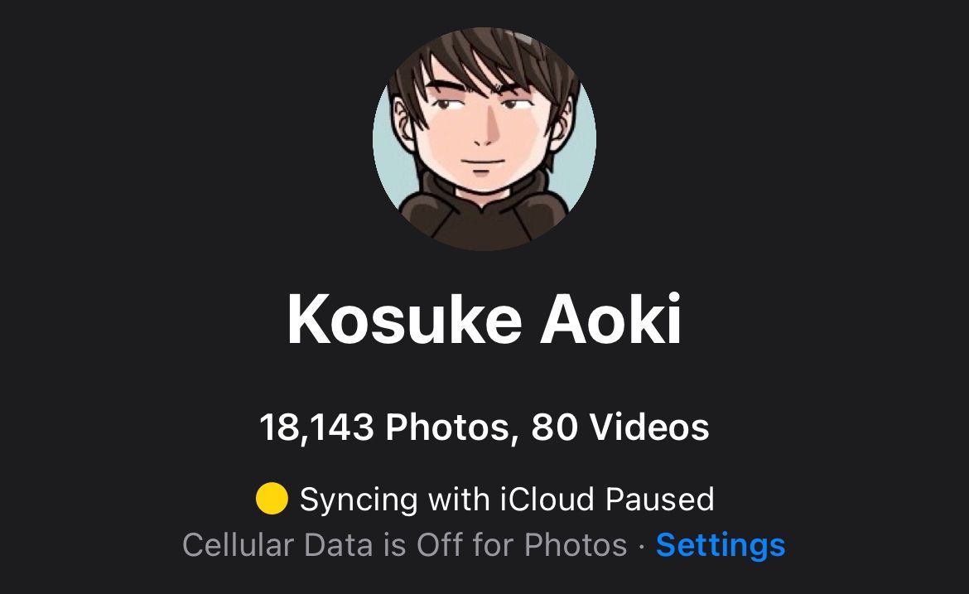Tap the cartoon avatar profile picture
Viewport: 969px width, 594px height.
(x=485, y=139)
